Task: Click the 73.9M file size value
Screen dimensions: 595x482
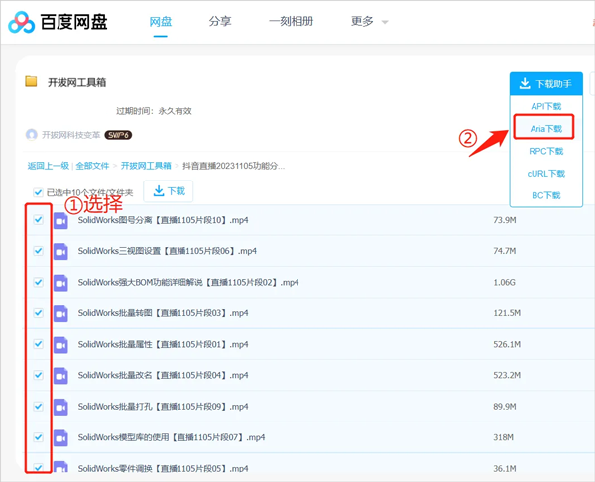Action: click(505, 220)
